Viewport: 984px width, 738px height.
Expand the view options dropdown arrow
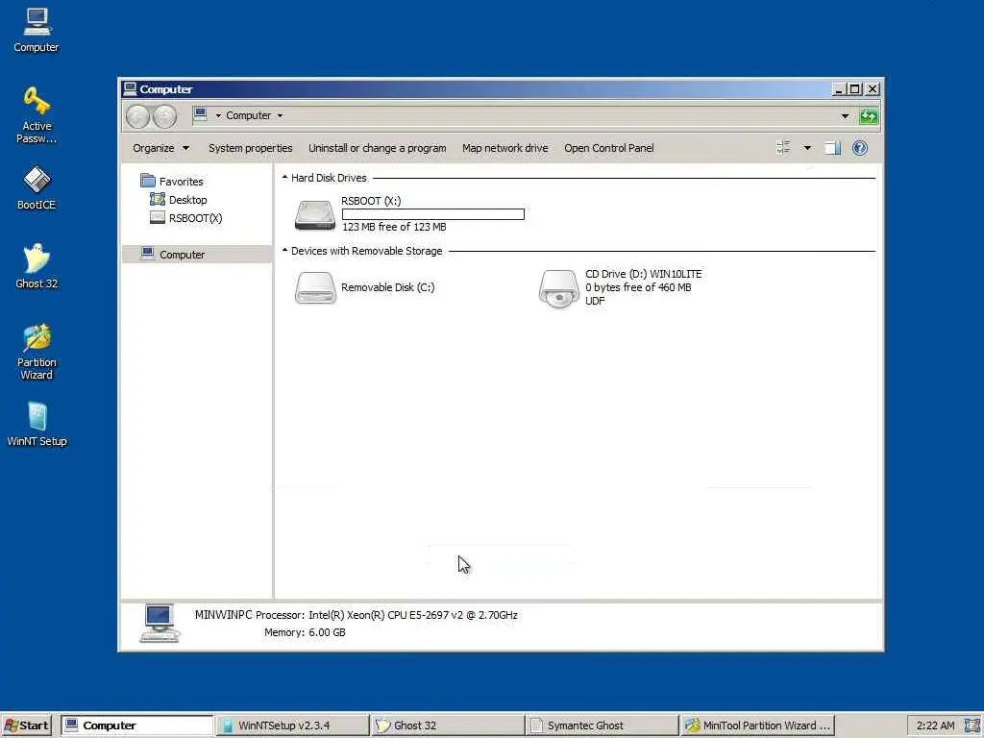(807, 148)
